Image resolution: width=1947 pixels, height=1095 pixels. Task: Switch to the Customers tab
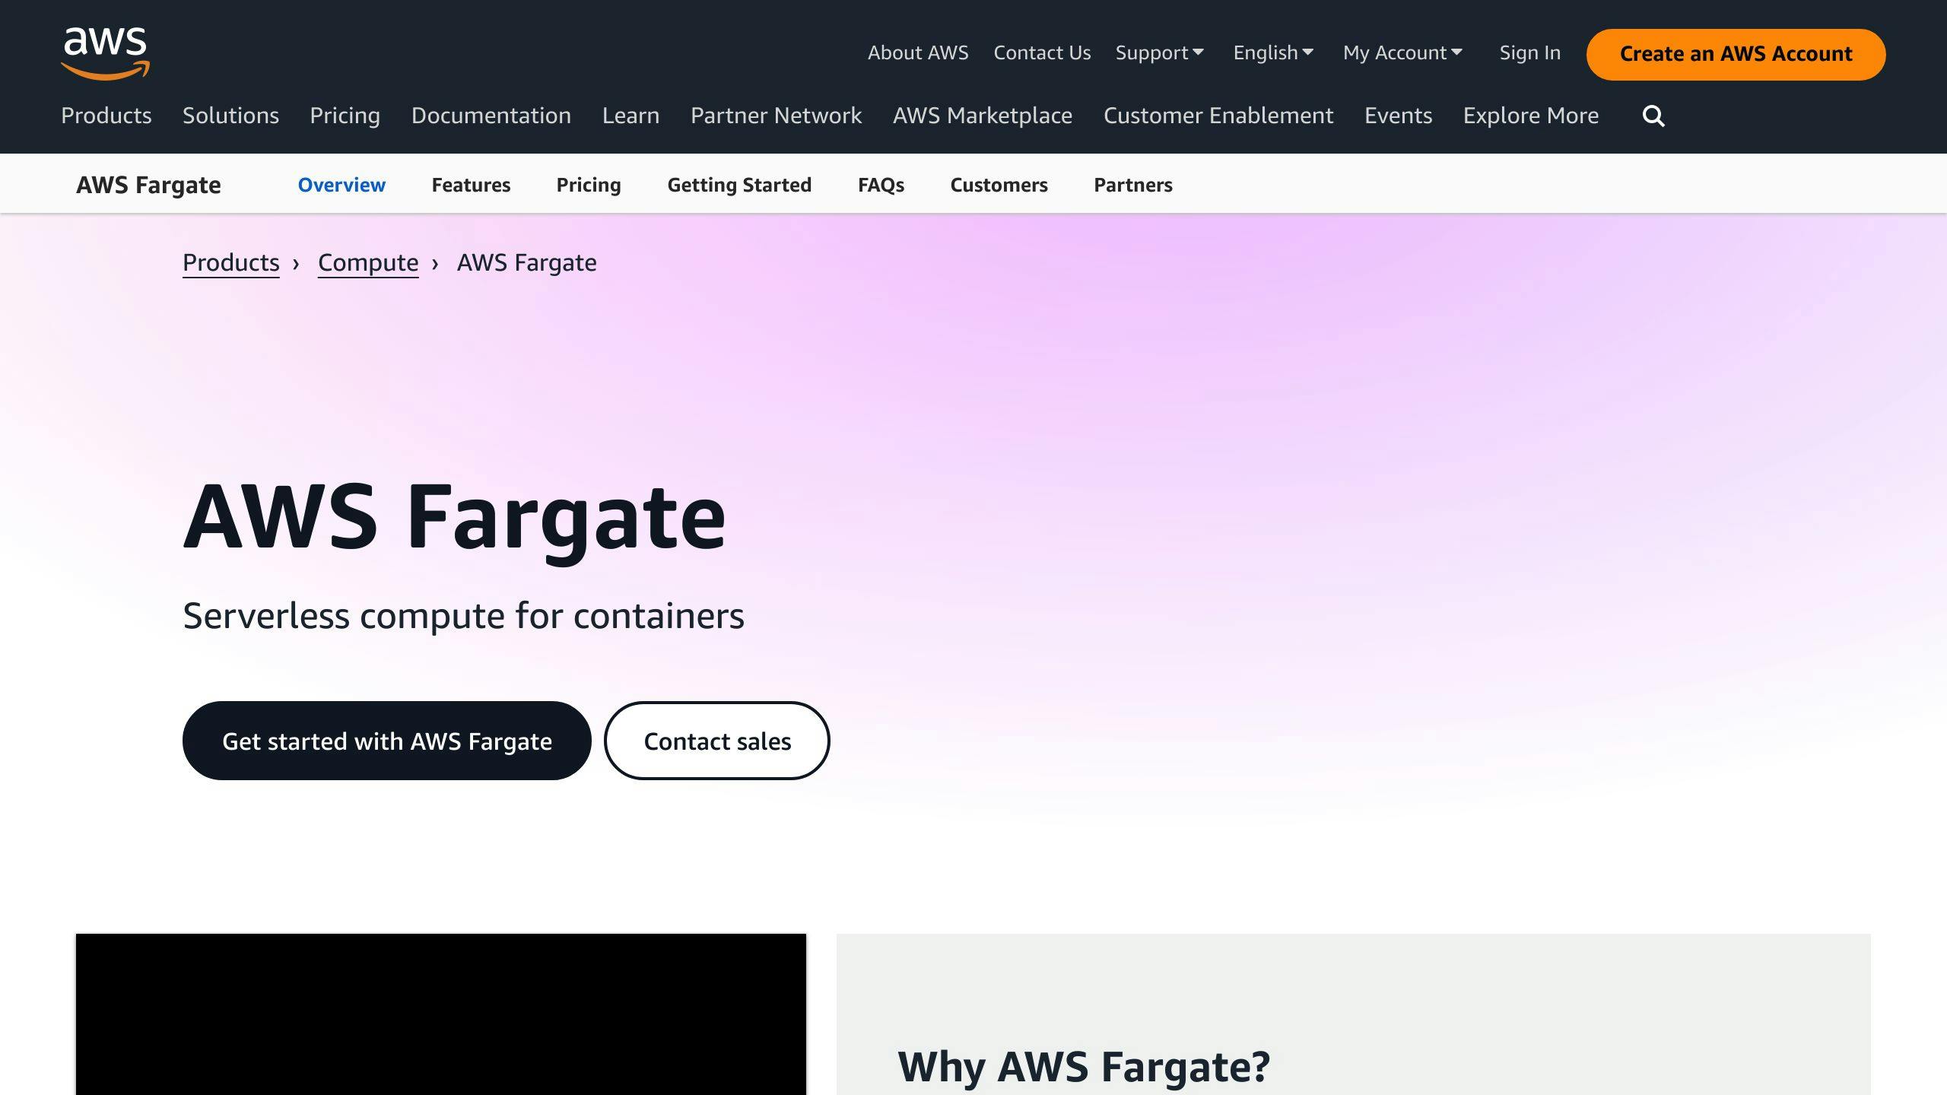(999, 185)
